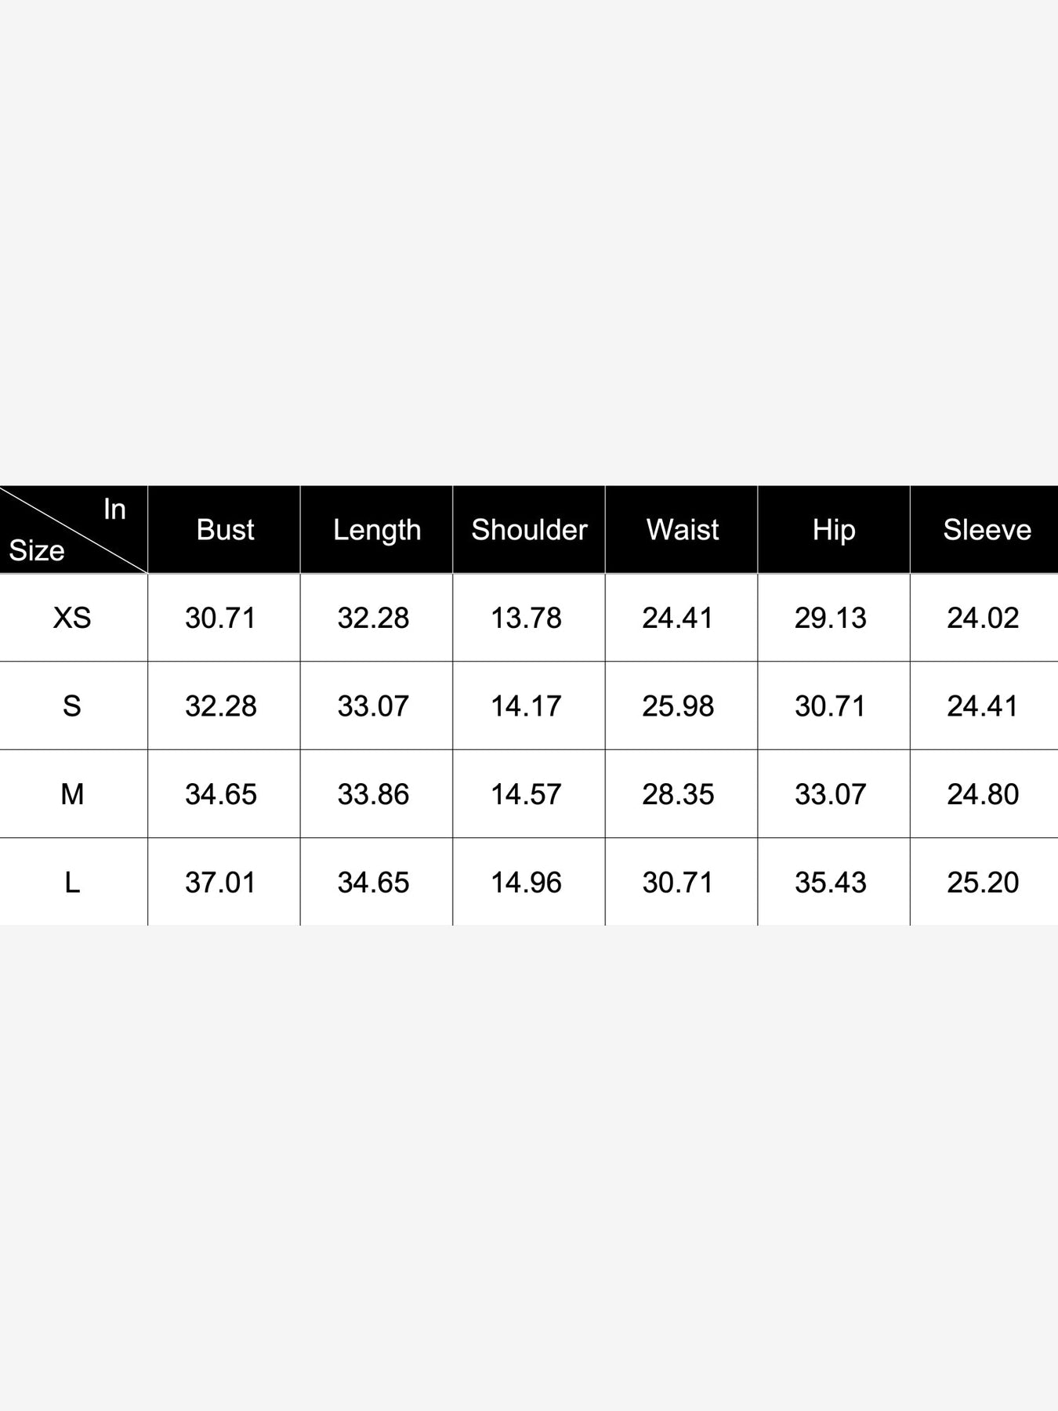Select the L size row label

[72, 883]
